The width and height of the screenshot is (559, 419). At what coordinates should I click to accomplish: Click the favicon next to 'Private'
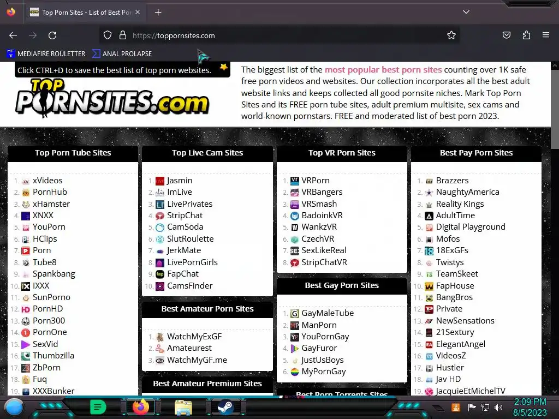(x=429, y=309)
